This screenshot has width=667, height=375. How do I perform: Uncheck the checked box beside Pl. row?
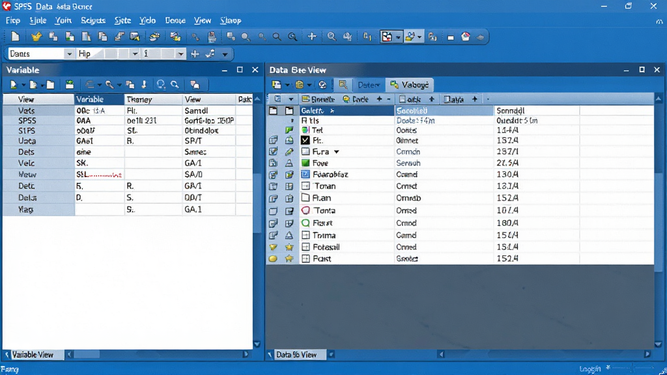[x=305, y=141]
